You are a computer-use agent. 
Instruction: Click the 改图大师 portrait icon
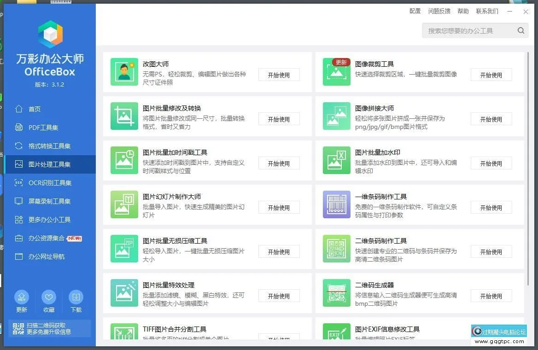pyautogui.click(x=124, y=72)
